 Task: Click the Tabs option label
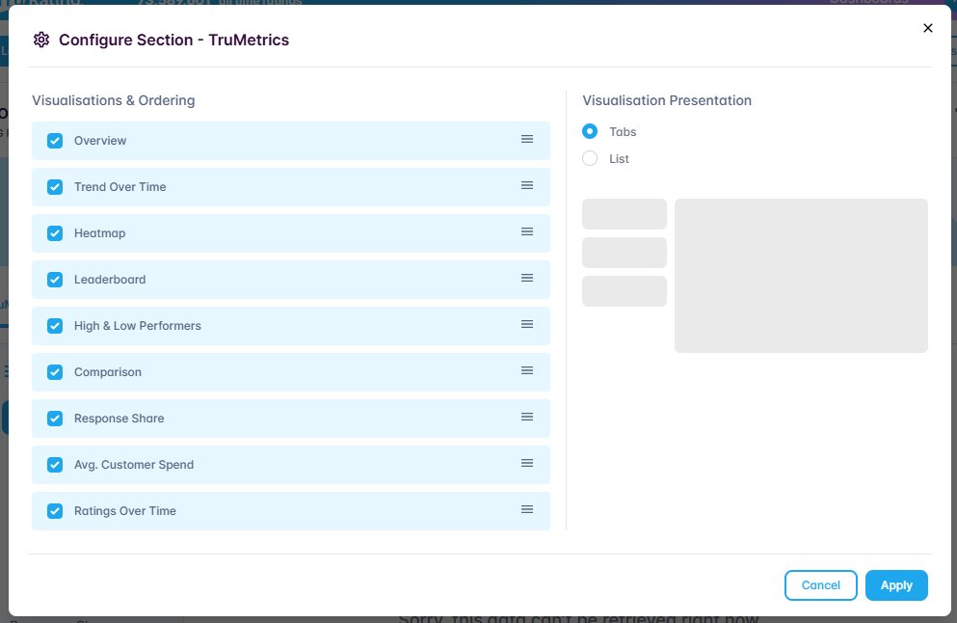(623, 132)
